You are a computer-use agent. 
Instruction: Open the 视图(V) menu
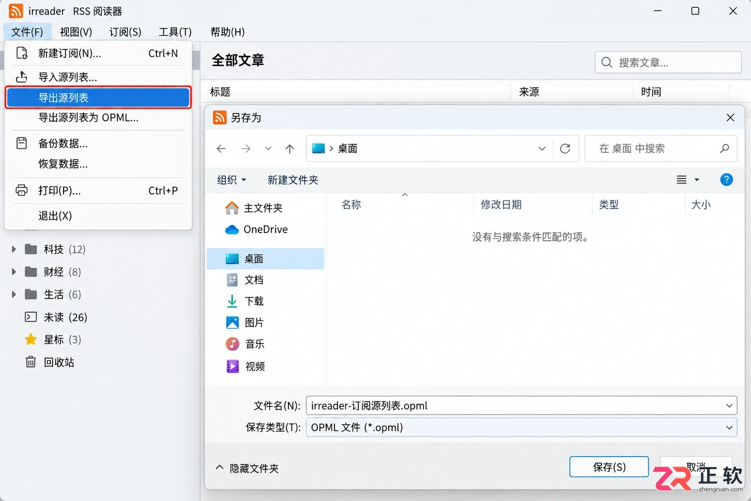[76, 32]
